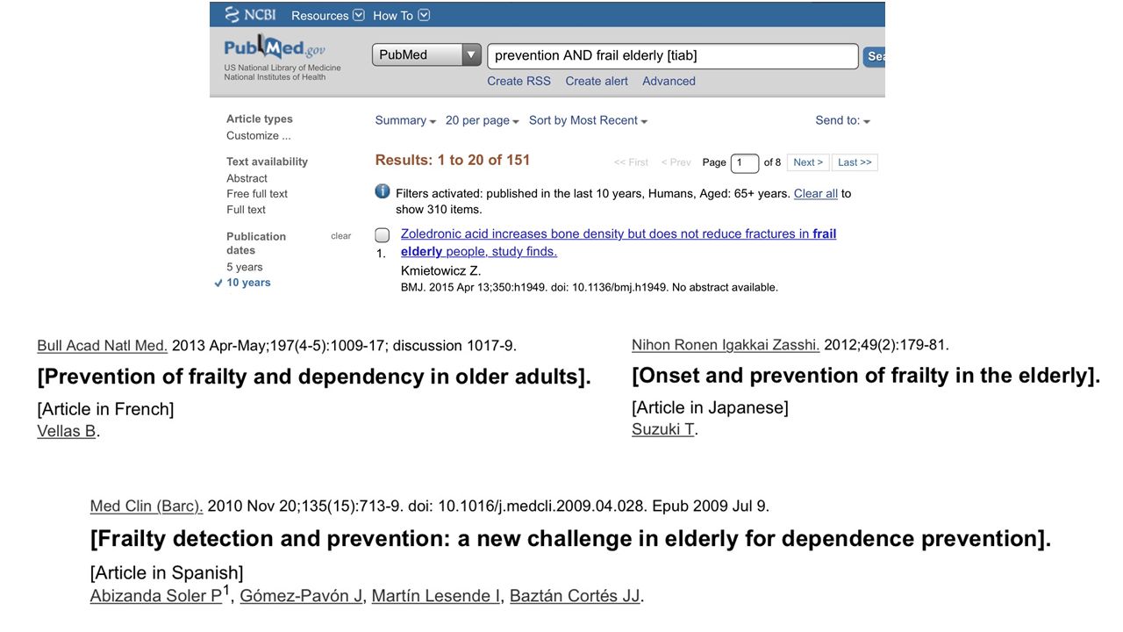Viewport: 1123px width, 632px height.
Task: Click the Create RSS link
Action: click(519, 81)
